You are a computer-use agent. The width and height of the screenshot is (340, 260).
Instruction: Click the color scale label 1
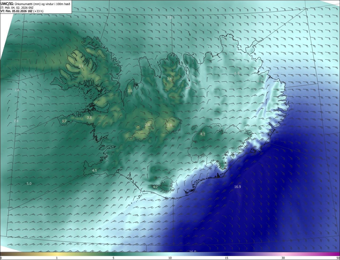(x=57, y=258)
